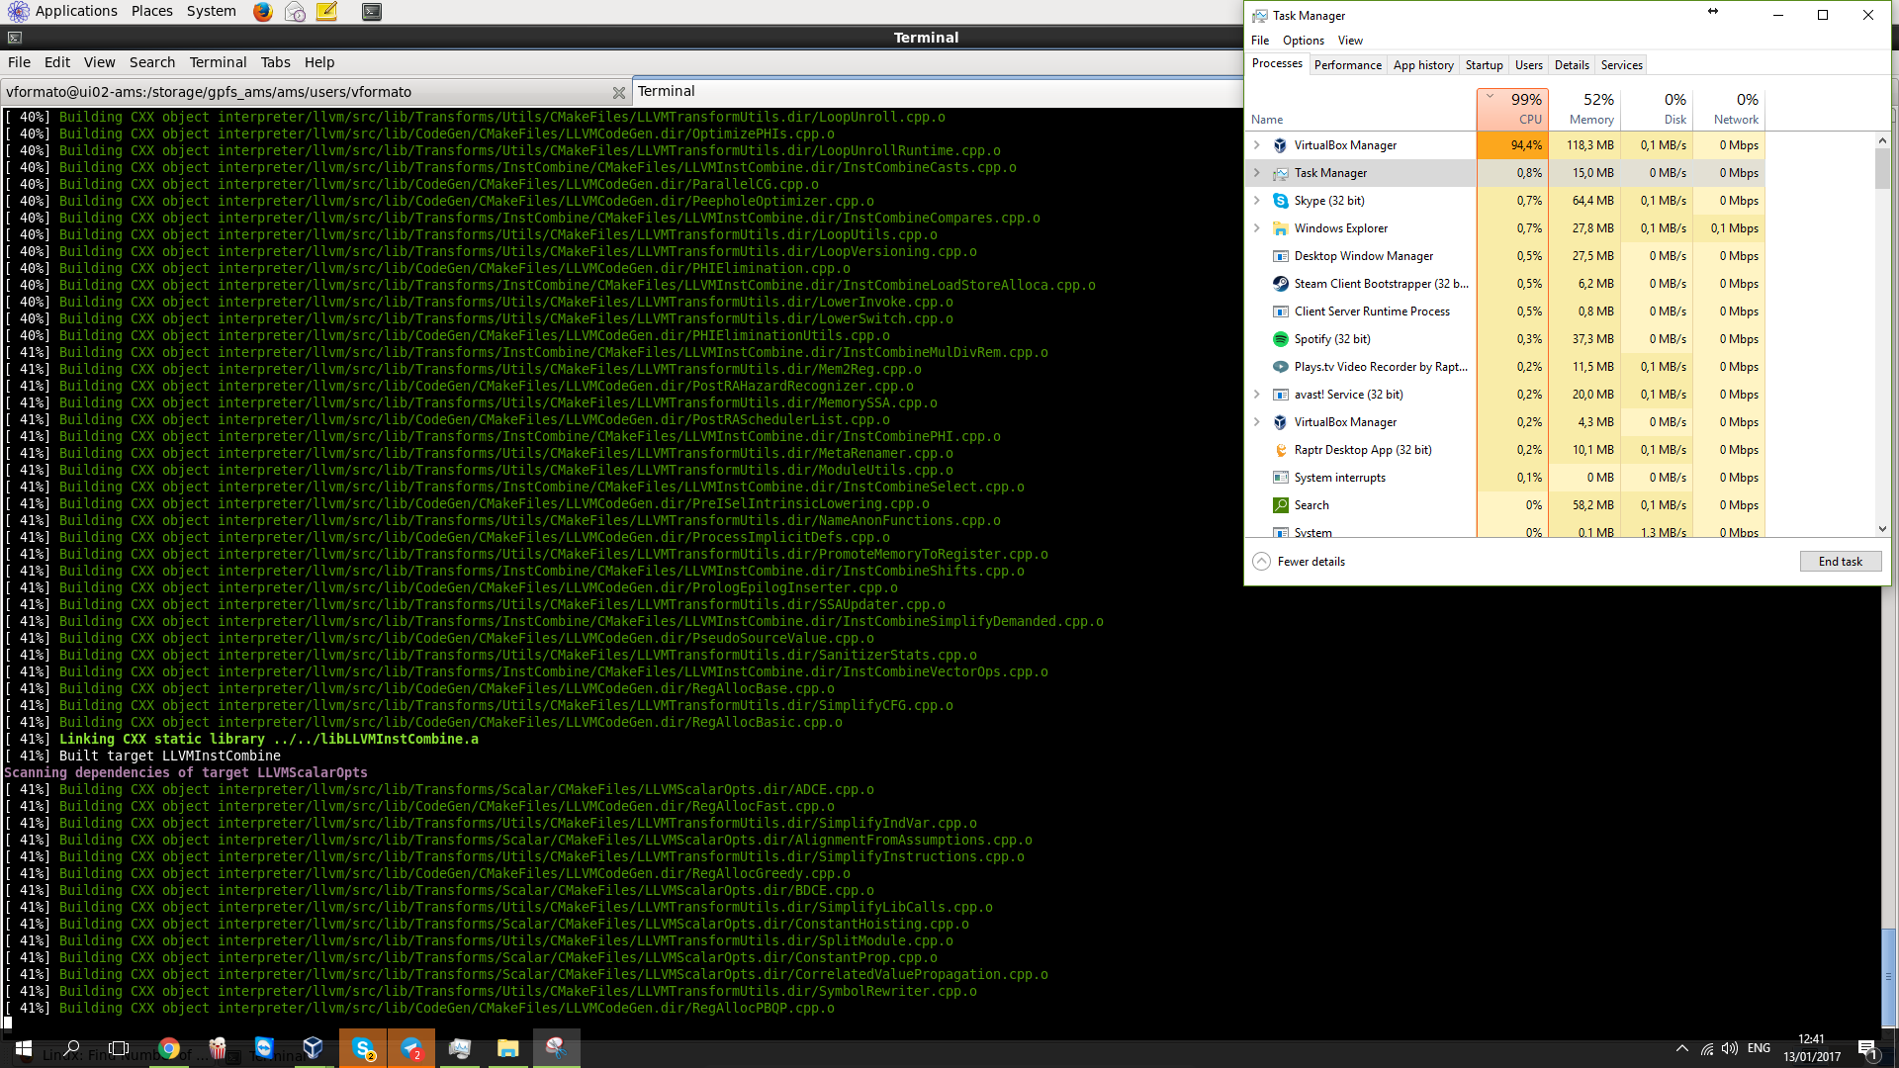The image size is (1899, 1068).
Task: Open terminal Edit menu
Action: tap(57, 62)
